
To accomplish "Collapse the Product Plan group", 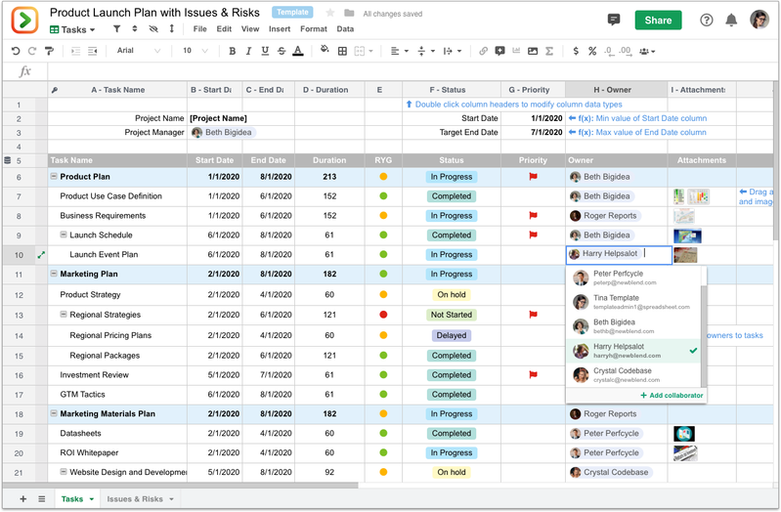I will 55,177.
